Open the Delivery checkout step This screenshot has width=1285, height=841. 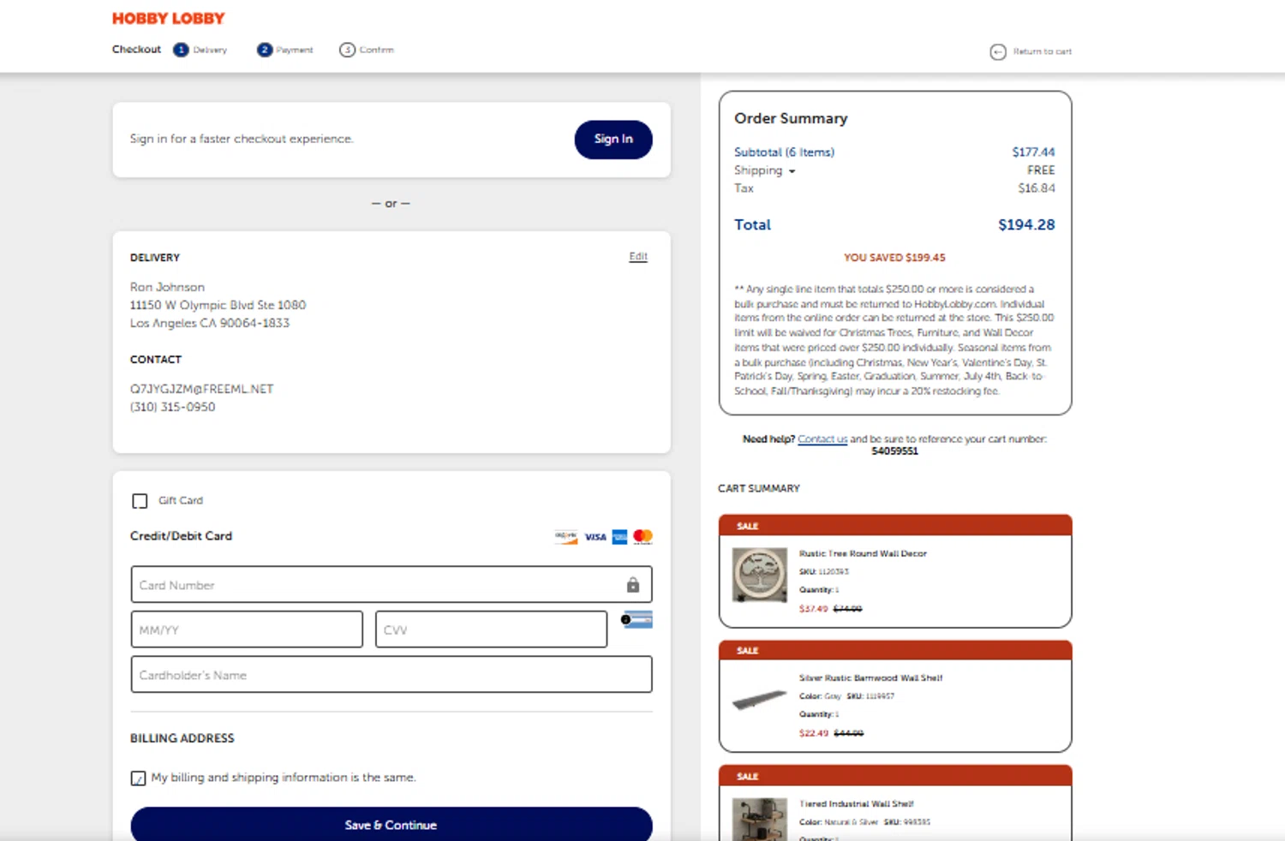(200, 50)
